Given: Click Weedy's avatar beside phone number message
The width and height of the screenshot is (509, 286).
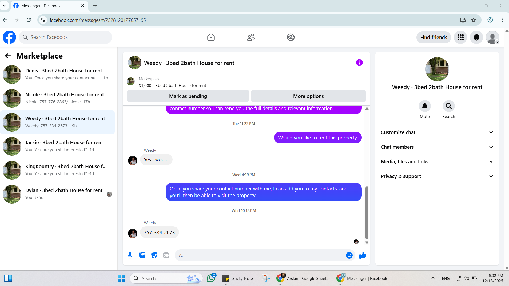Looking at the screenshot, I should coord(133,233).
